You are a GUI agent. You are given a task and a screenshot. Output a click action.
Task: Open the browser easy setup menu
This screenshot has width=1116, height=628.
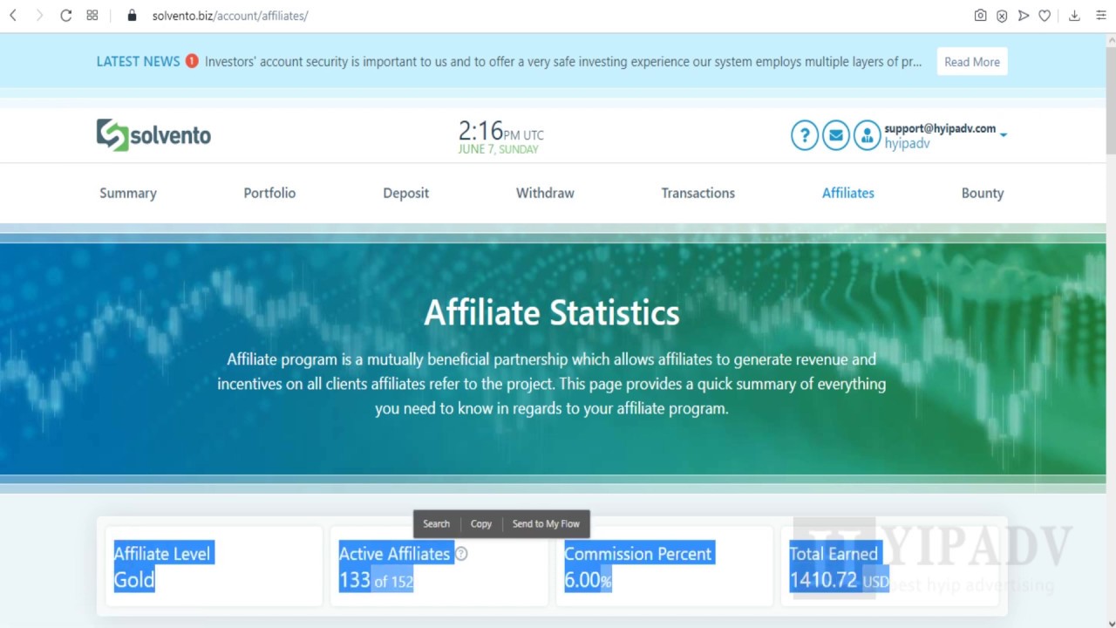click(1100, 16)
